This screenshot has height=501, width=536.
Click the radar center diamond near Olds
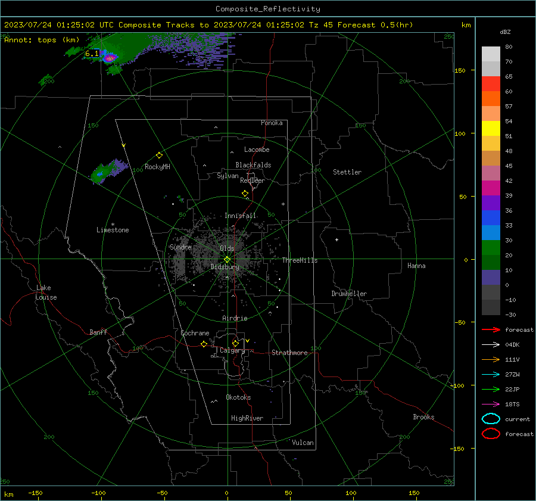(x=227, y=260)
